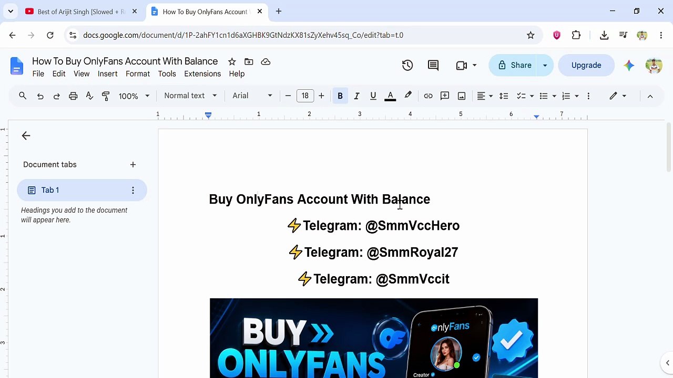The height and width of the screenshot is (378, 673).
Task: Click the font size 18 field
Action: (x=305, y=96)
